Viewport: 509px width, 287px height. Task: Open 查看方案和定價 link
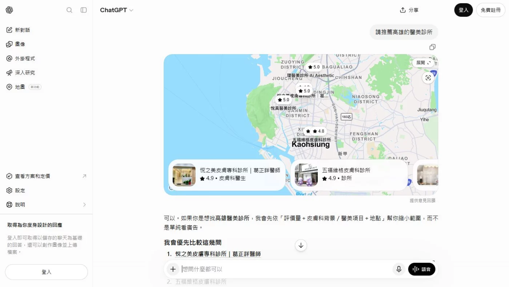46,176
